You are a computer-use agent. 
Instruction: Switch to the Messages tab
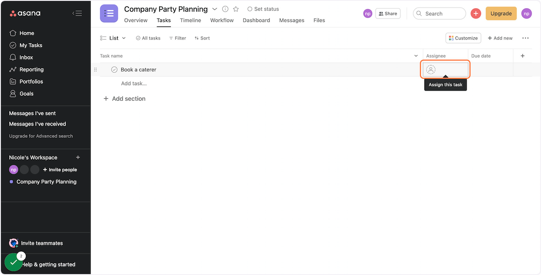[x=292, y=20]
